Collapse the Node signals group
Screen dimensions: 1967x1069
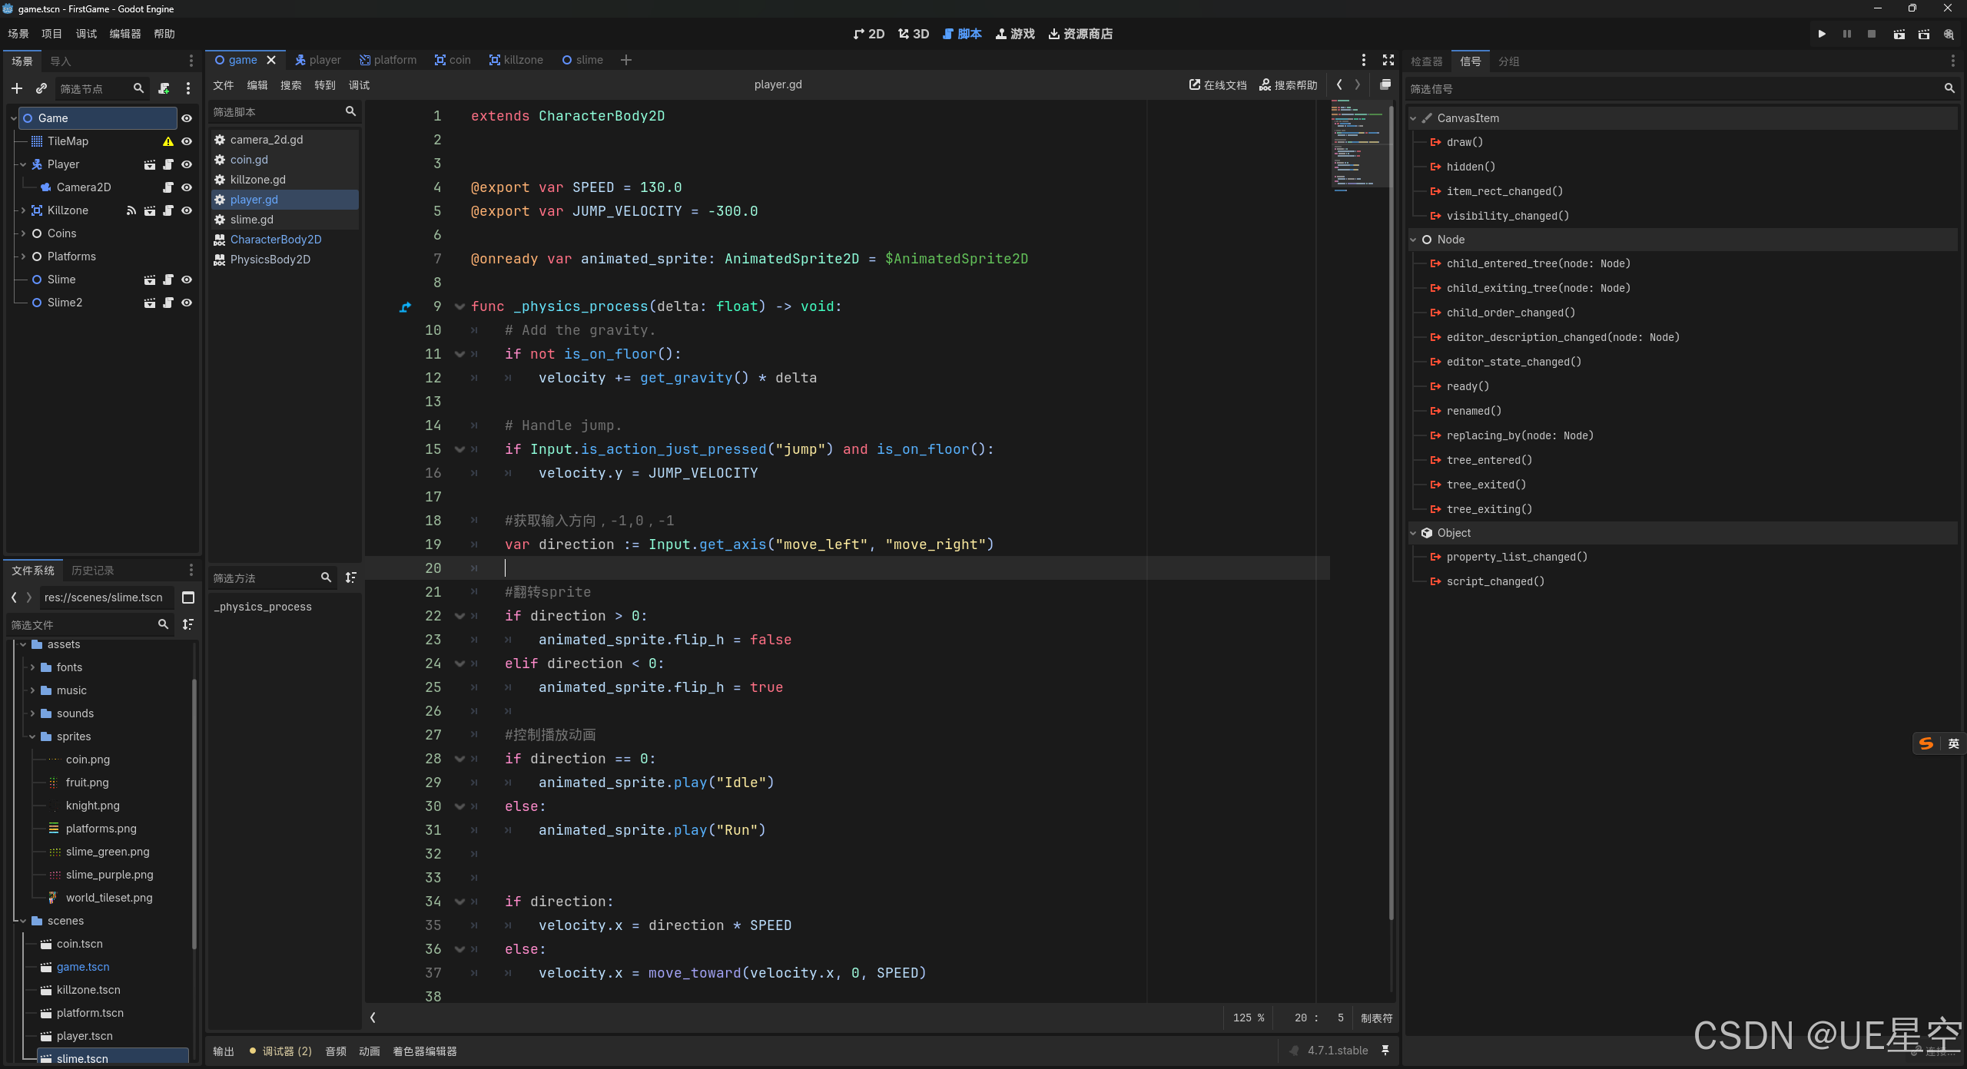[1413, 240]
